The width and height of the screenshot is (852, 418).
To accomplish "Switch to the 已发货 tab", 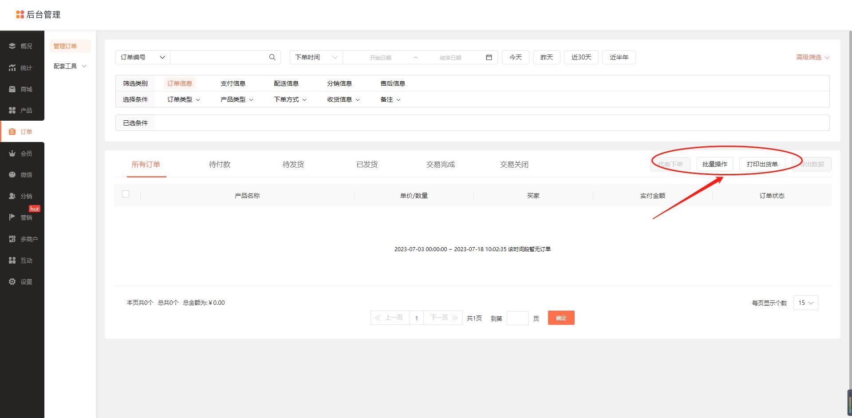I will [x=367, y=165].
